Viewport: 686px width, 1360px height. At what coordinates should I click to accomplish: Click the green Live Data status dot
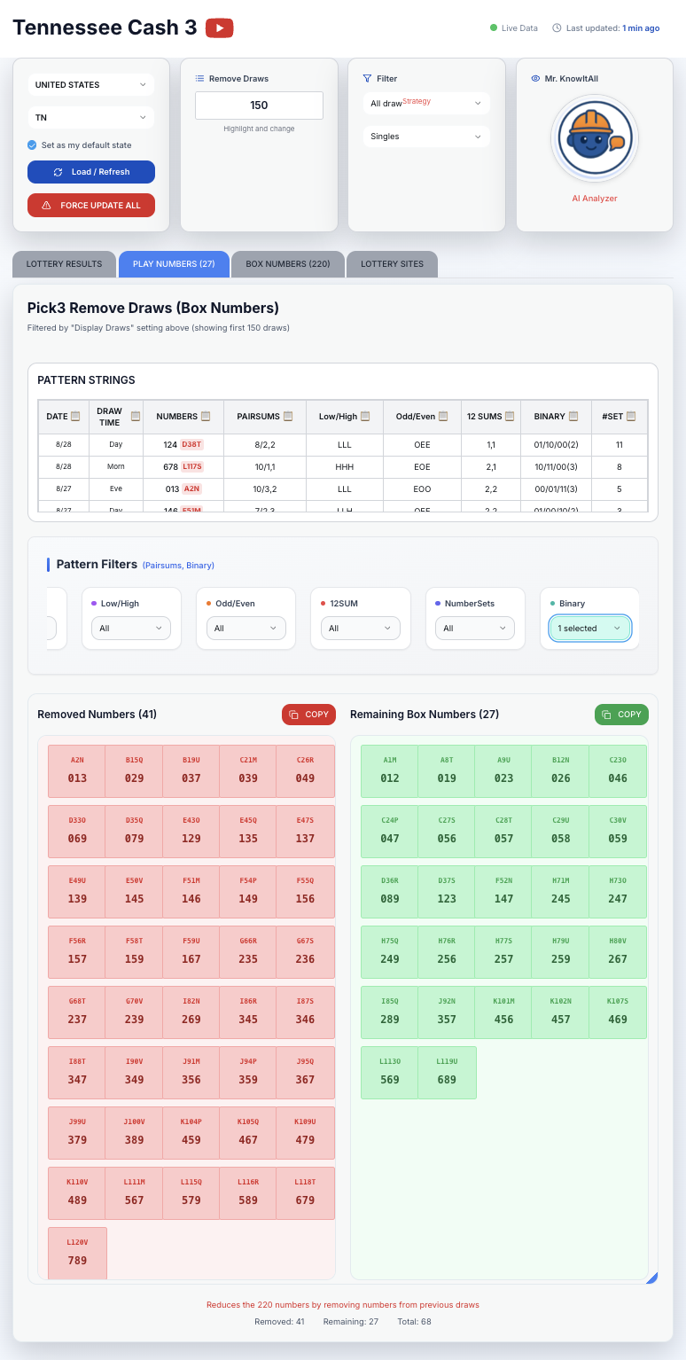[x=494, y=28]
